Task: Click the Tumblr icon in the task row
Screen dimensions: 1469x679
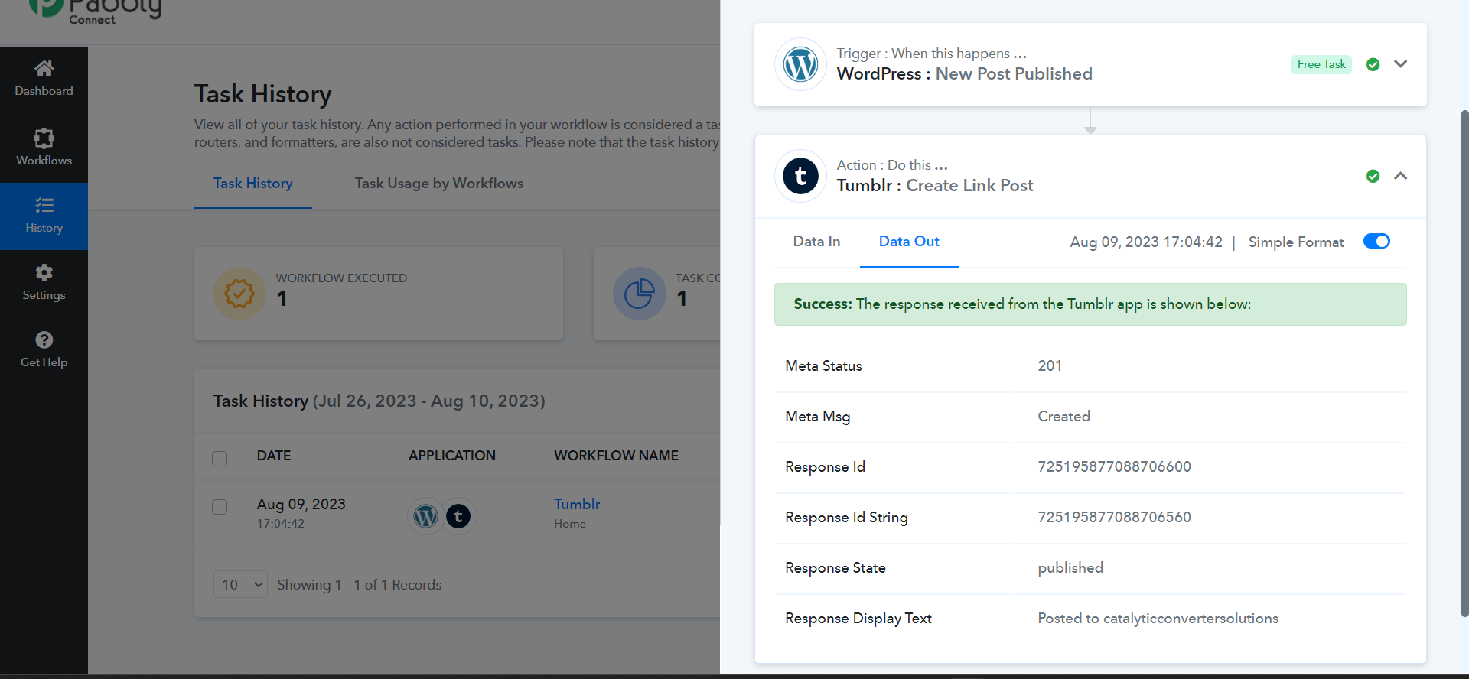Action: (458, 516)
